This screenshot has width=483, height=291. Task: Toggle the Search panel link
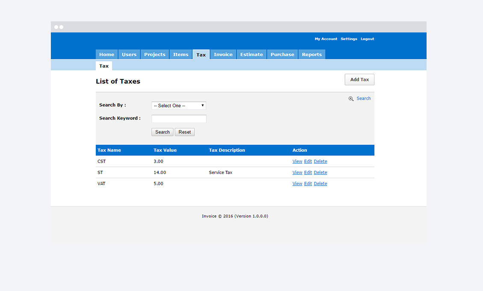tap(363, 98)
